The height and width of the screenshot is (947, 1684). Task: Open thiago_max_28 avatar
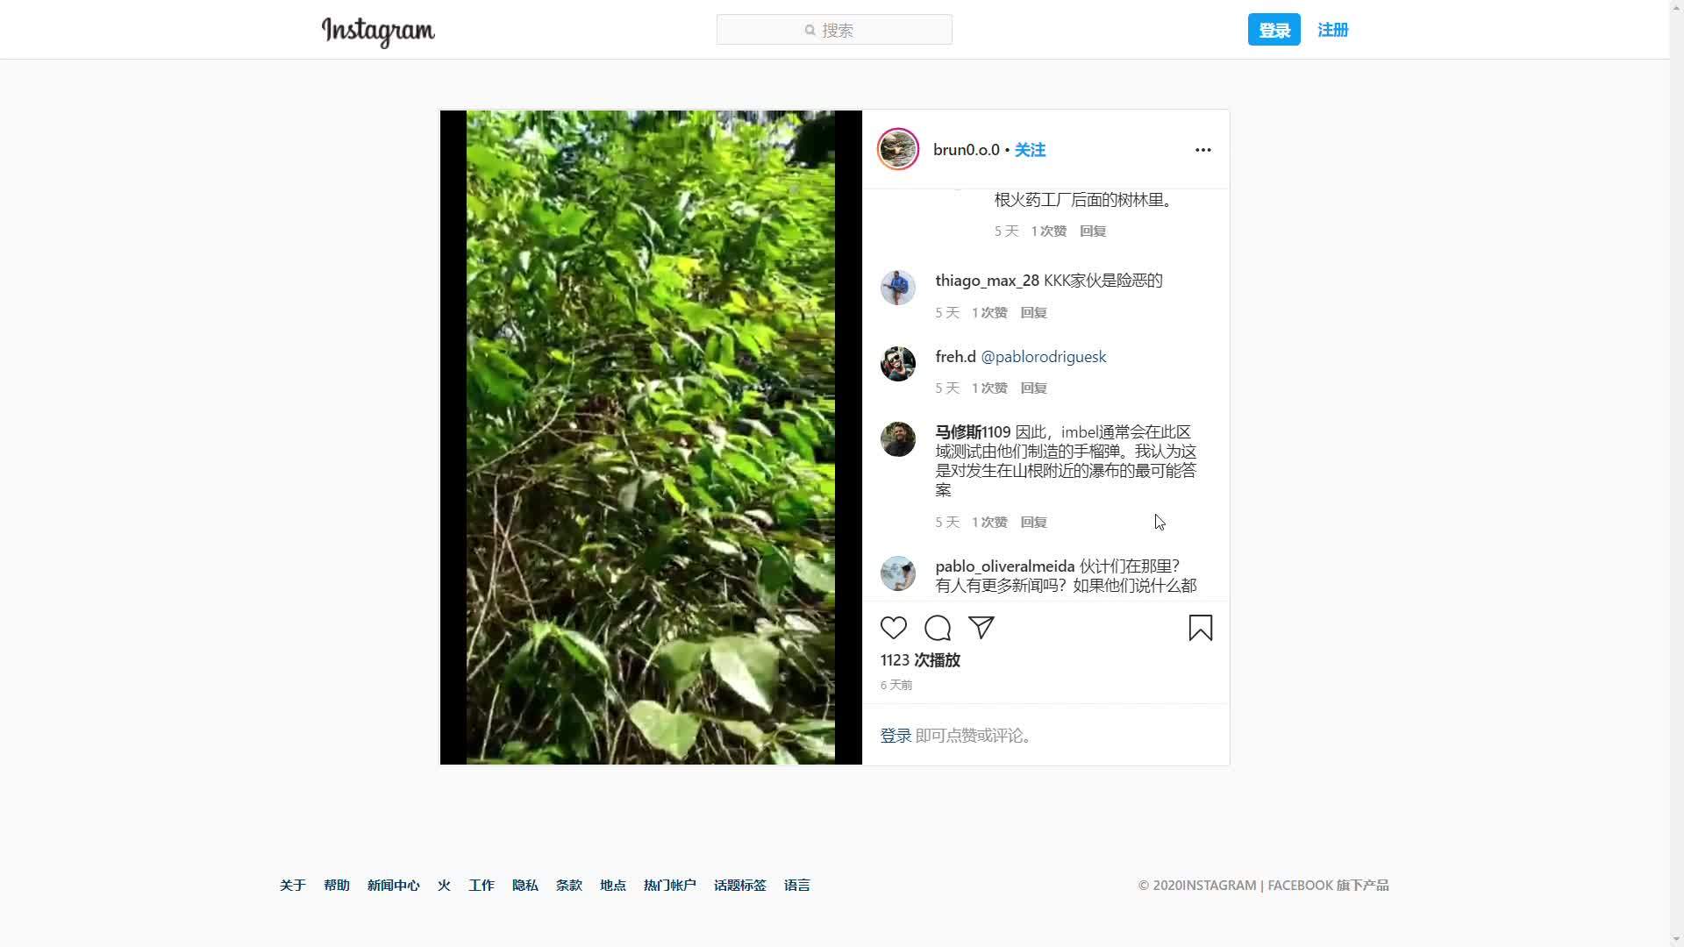point(897,288)
